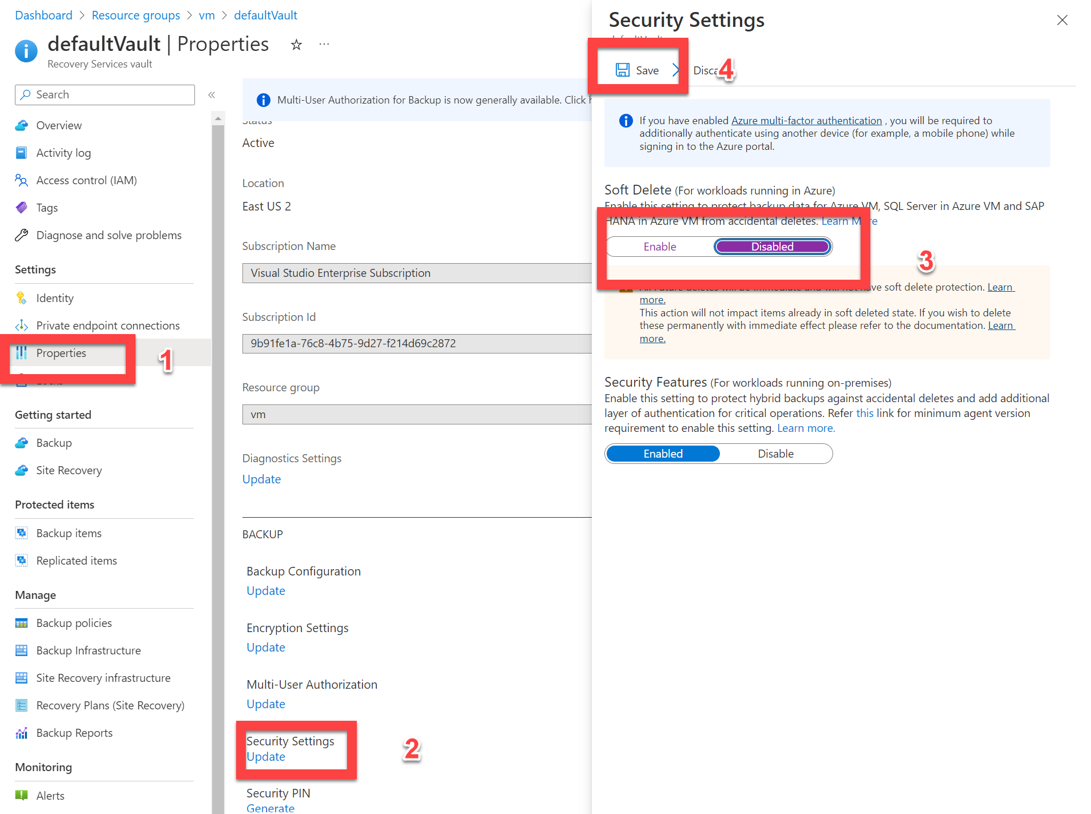Viewport: 1091px width, 814px height.
Task: Click Generate under Security PIN
Action: coord(270,808)
